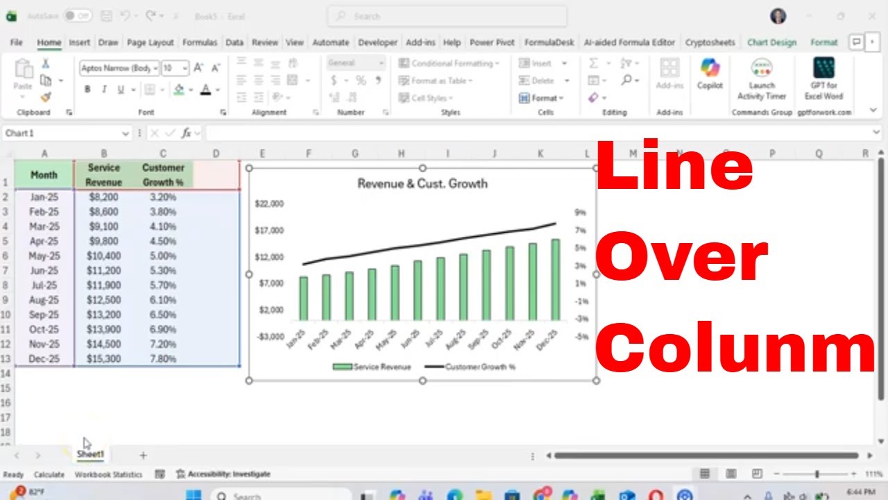Open GPT for Excel Word
The width and height of the screenshot is (888, 500).
pyautogui.click(x=823, y=79)
